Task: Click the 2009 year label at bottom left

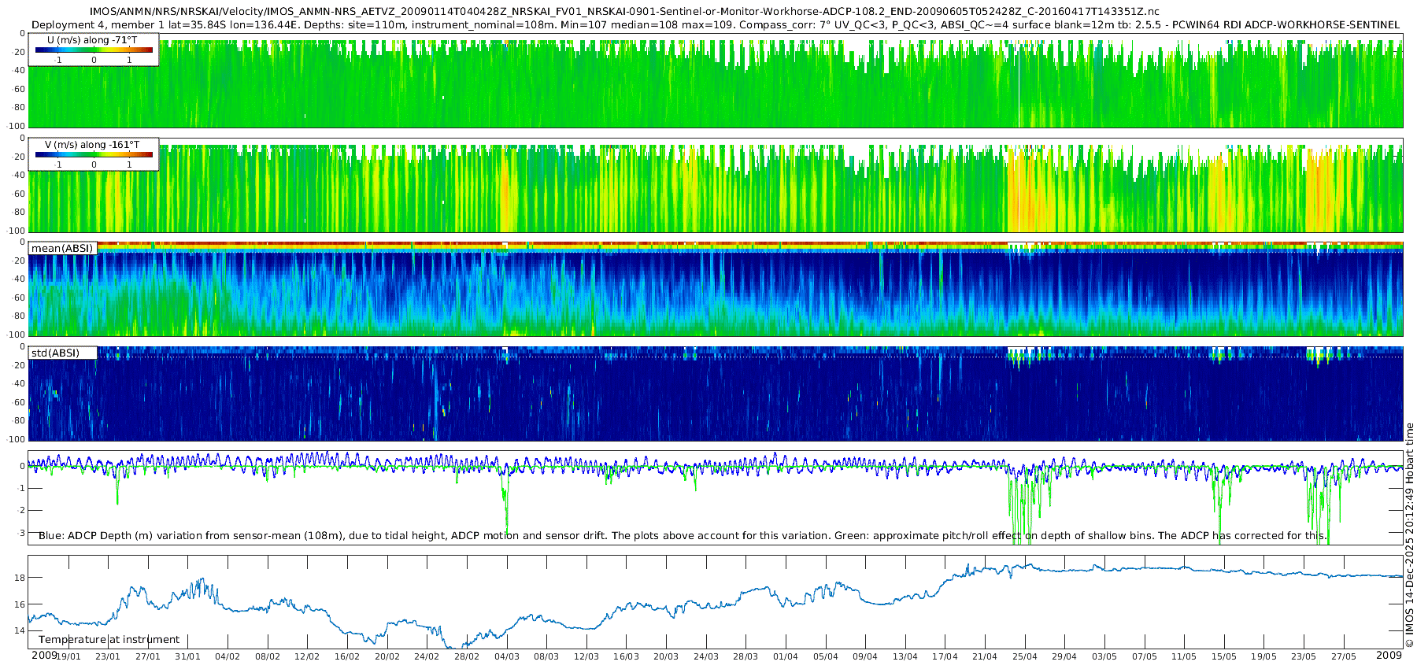Action: (44, 656)
